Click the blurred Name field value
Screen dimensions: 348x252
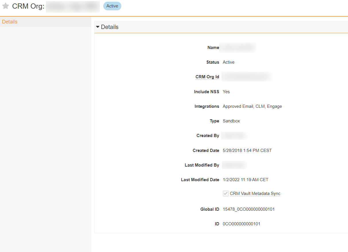click(237, 48)
